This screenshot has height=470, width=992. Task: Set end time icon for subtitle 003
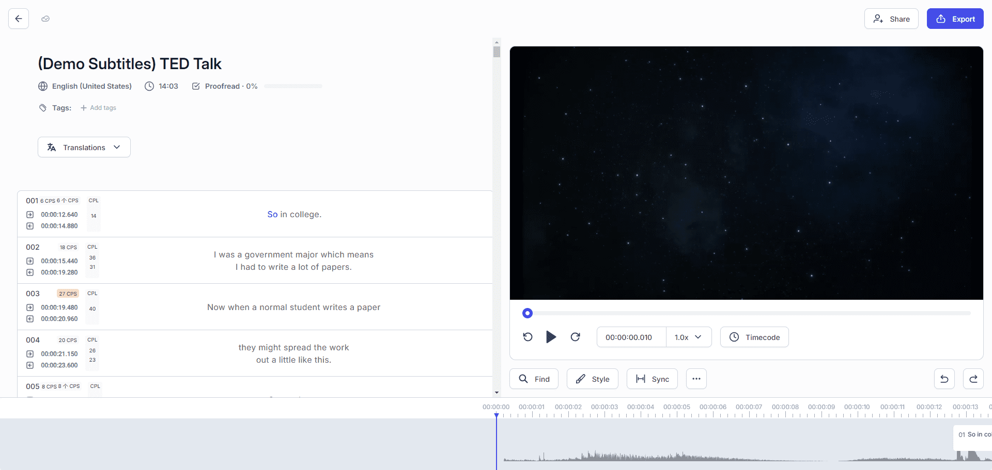click(30, 319)
